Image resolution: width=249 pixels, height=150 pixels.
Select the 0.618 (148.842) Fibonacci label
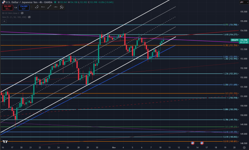coord(230,137)
